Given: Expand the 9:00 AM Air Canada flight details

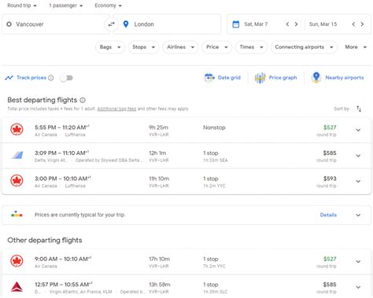Looking at the screenshot, I should pyautogui.click(x=358, y=262).
